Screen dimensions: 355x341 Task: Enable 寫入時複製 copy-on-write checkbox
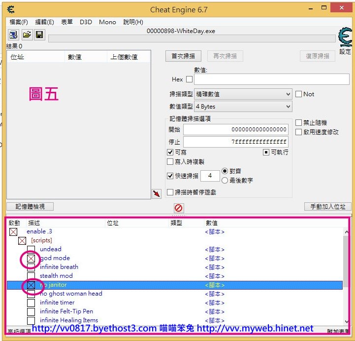[x=170, y=161]
